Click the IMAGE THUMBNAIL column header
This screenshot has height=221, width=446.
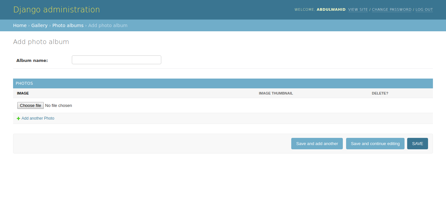tap(276, 93)
